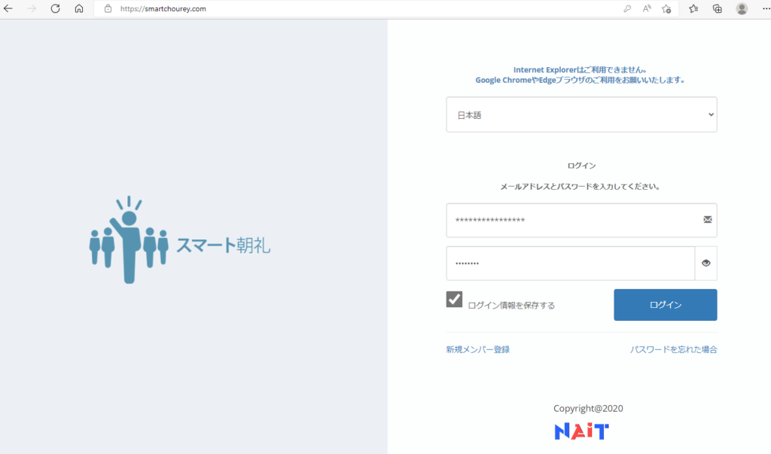Viewport: 771px width, 454px height.
Task: Open パスワードを忘れた場合 link
Action: (674, 349)
